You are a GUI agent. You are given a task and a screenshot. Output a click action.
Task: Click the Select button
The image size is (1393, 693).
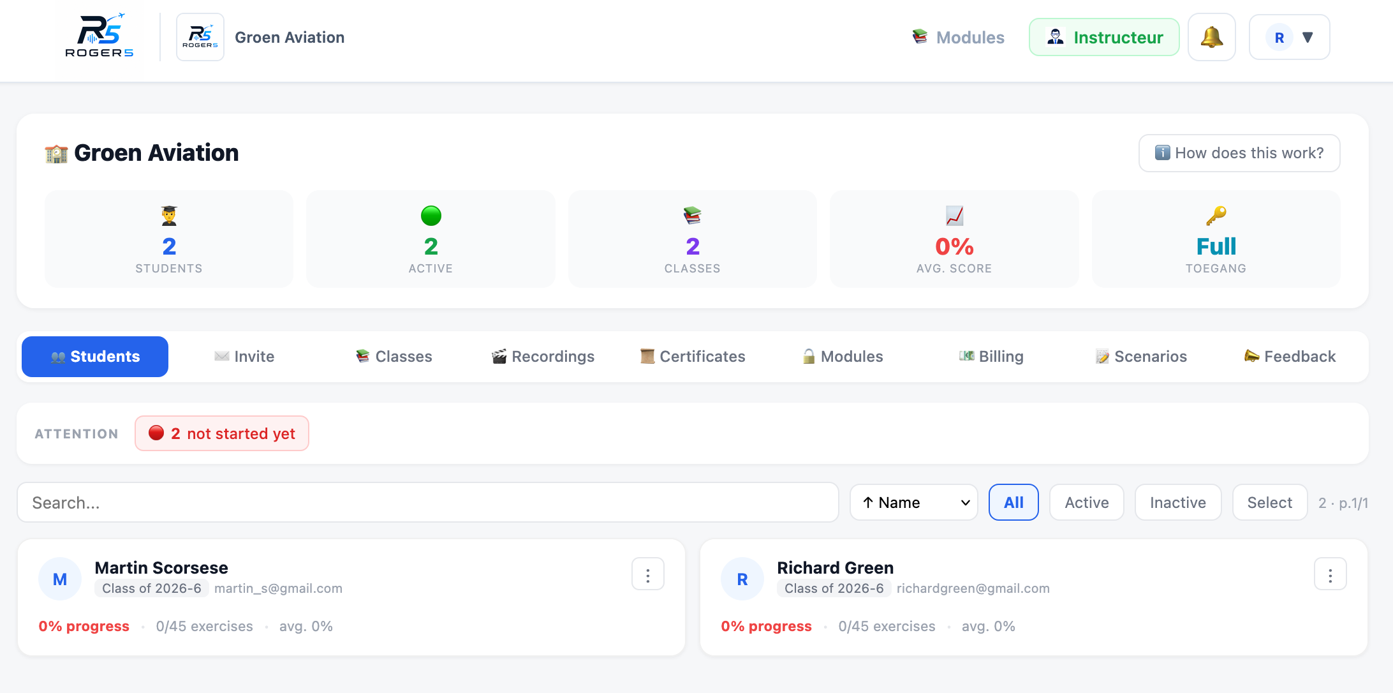pyautogui.click(x=1270, y=503)
